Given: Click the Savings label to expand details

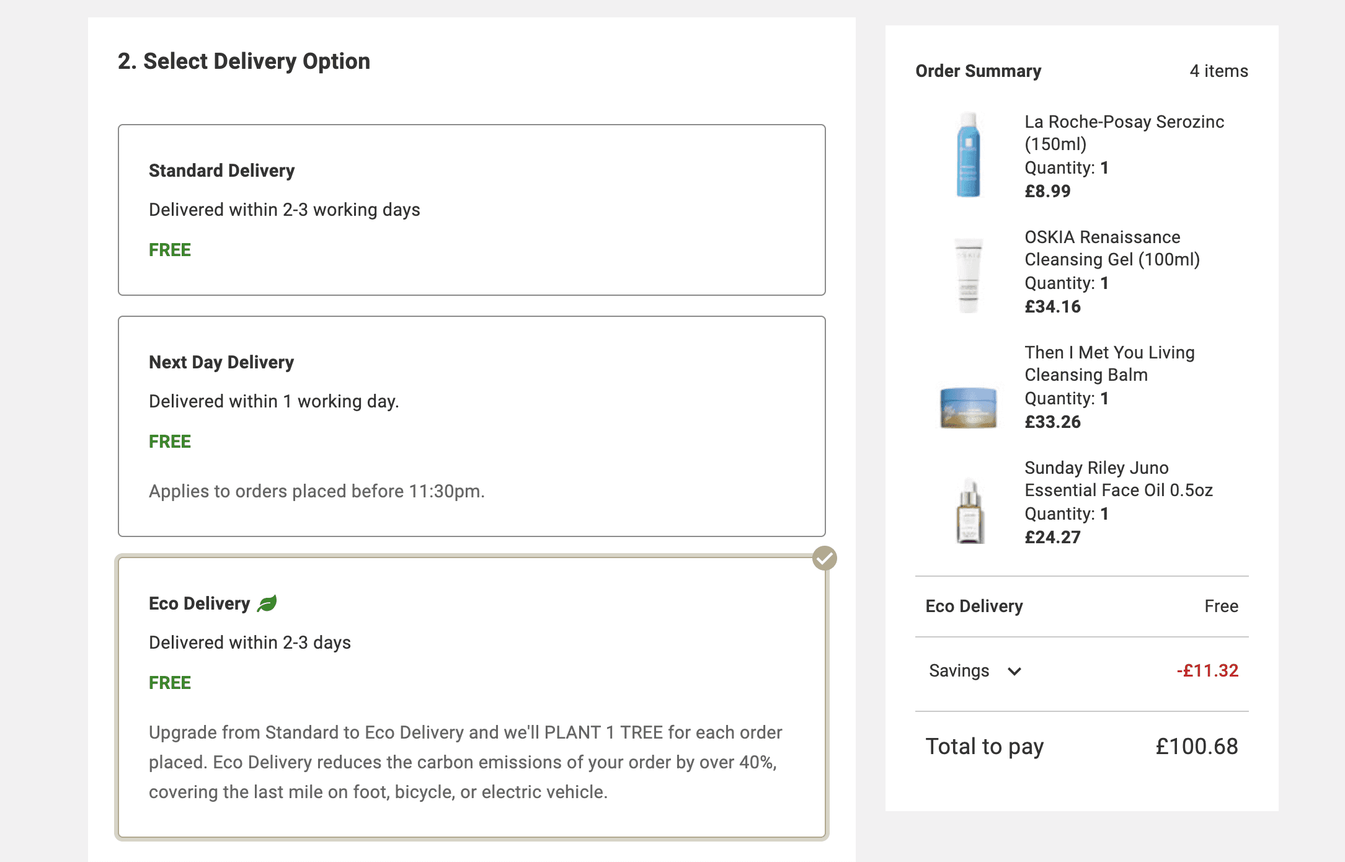Looking at the screenshot, I should point(959,671).
